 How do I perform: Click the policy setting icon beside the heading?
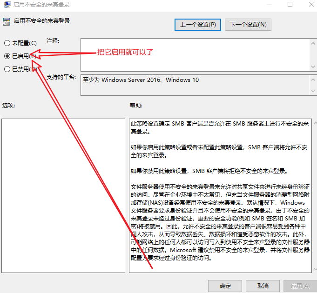pyautogui.click(x=7, y=22)
